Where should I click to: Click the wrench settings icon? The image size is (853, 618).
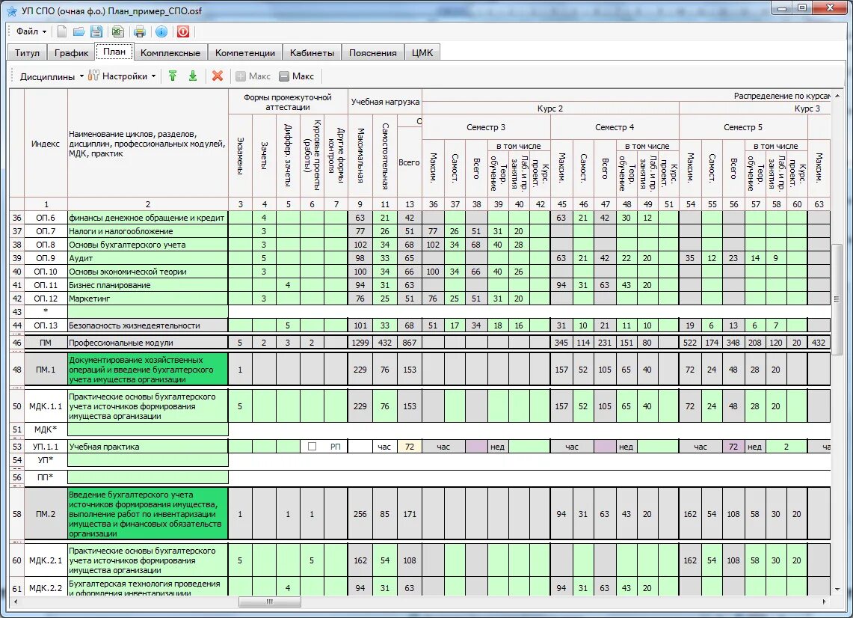93,76
